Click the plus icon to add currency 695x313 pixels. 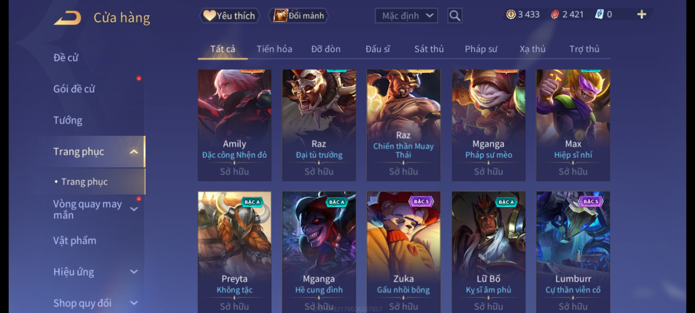click(x=642, y=14)
